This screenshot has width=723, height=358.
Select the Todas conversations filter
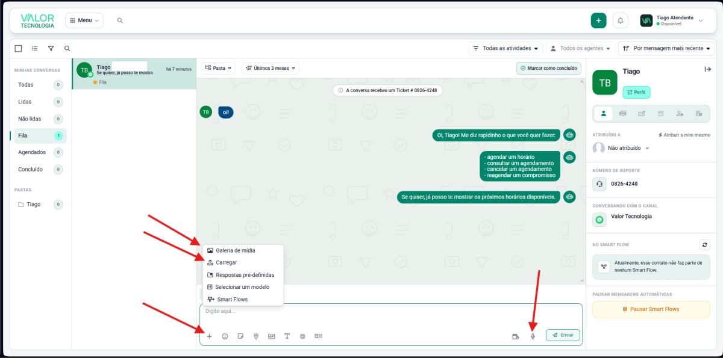[40, 85]
